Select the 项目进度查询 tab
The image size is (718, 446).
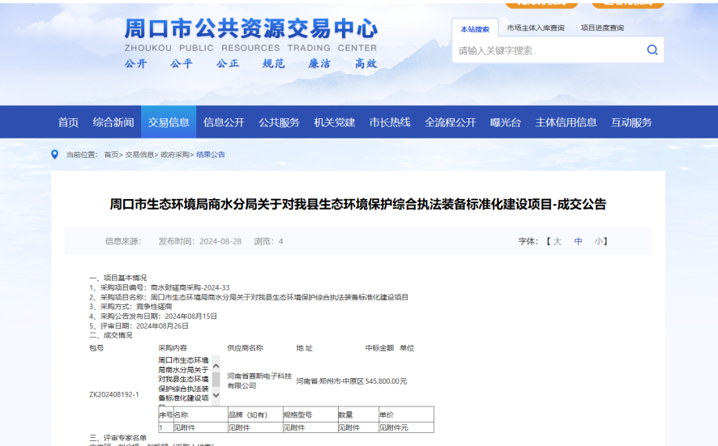point(602,28)
